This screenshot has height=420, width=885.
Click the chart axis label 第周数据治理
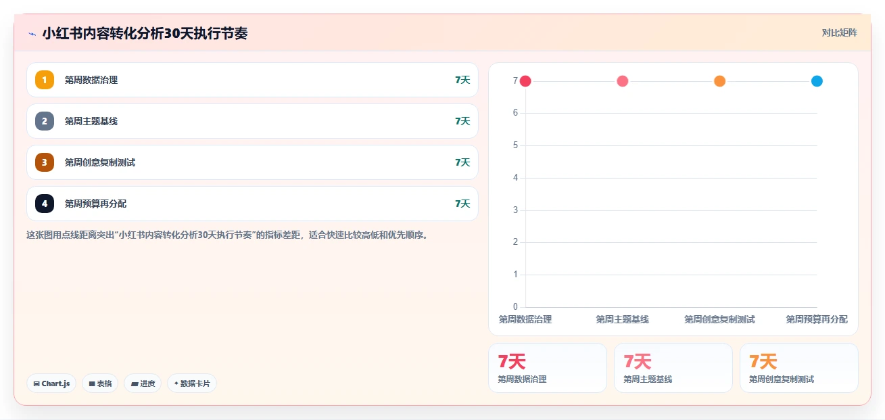click(525, 319)
